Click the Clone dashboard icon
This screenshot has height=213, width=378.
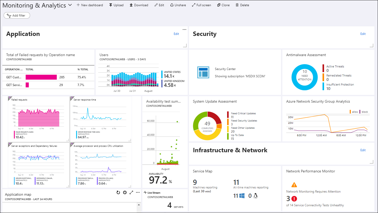tap(218, 5)
